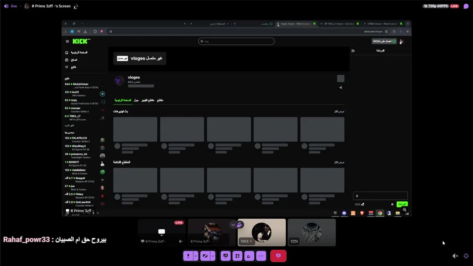Click the green chat send button
The image size is (473, 266).
click(x=402, y=204)
